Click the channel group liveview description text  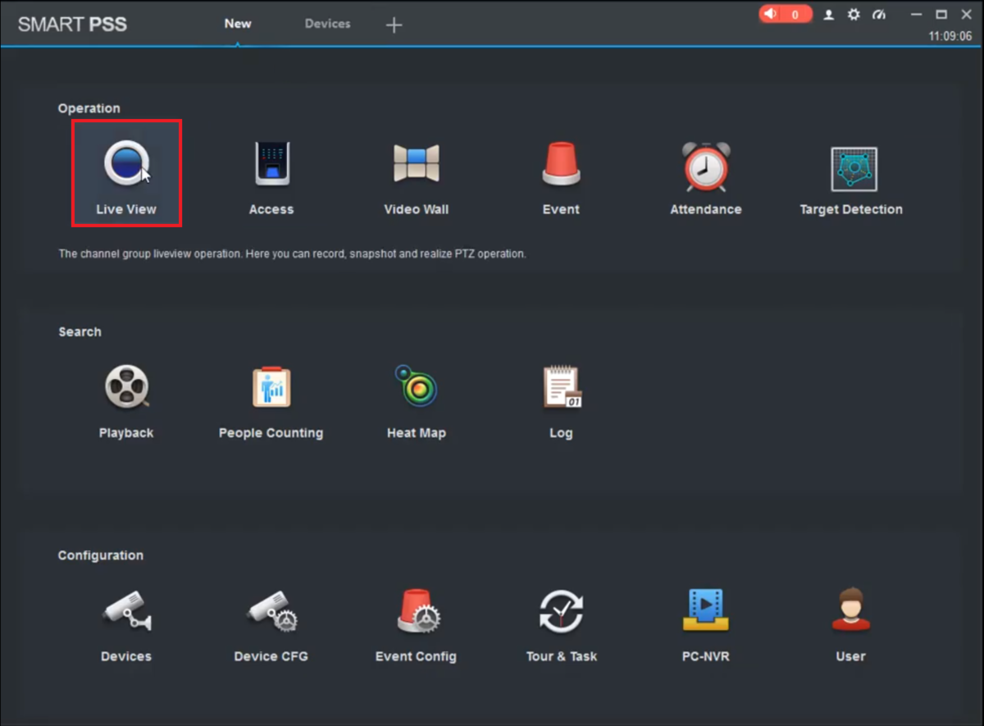[x=292, y=254]
